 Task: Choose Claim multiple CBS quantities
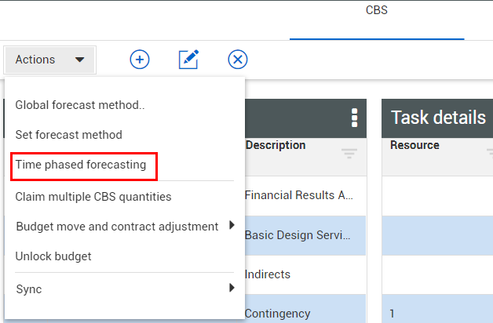93,197
